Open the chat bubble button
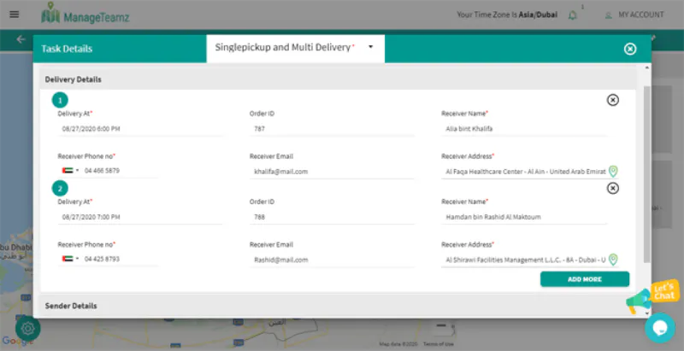 click(660, 327)
